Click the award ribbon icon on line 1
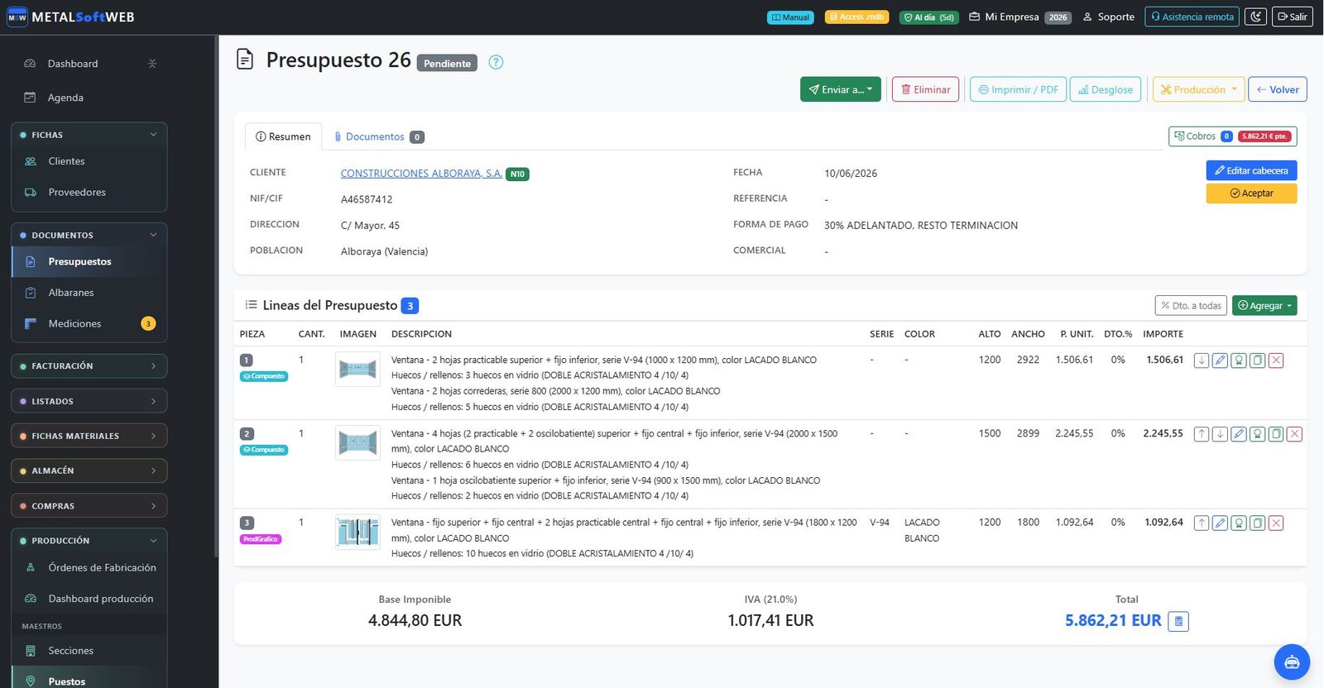This screenshot has width=1324, height=688. [1239, 361]
